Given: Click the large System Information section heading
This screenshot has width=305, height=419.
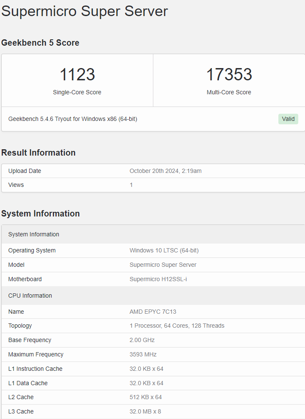Looking at the screenshot, I should click(x=41, y=214).
